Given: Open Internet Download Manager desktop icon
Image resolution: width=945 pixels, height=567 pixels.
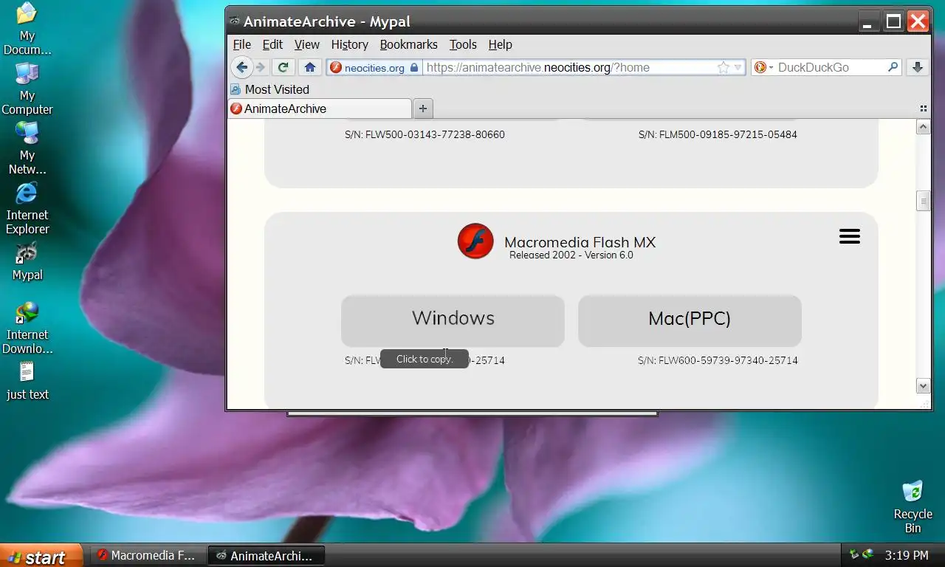Looking at the screenshot, I should pyautogui.click(x=27, y=328).
